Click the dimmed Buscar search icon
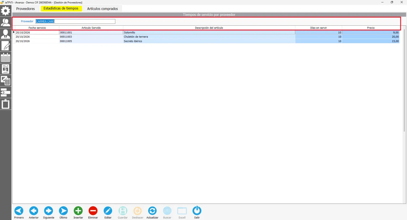 [167, 213]
